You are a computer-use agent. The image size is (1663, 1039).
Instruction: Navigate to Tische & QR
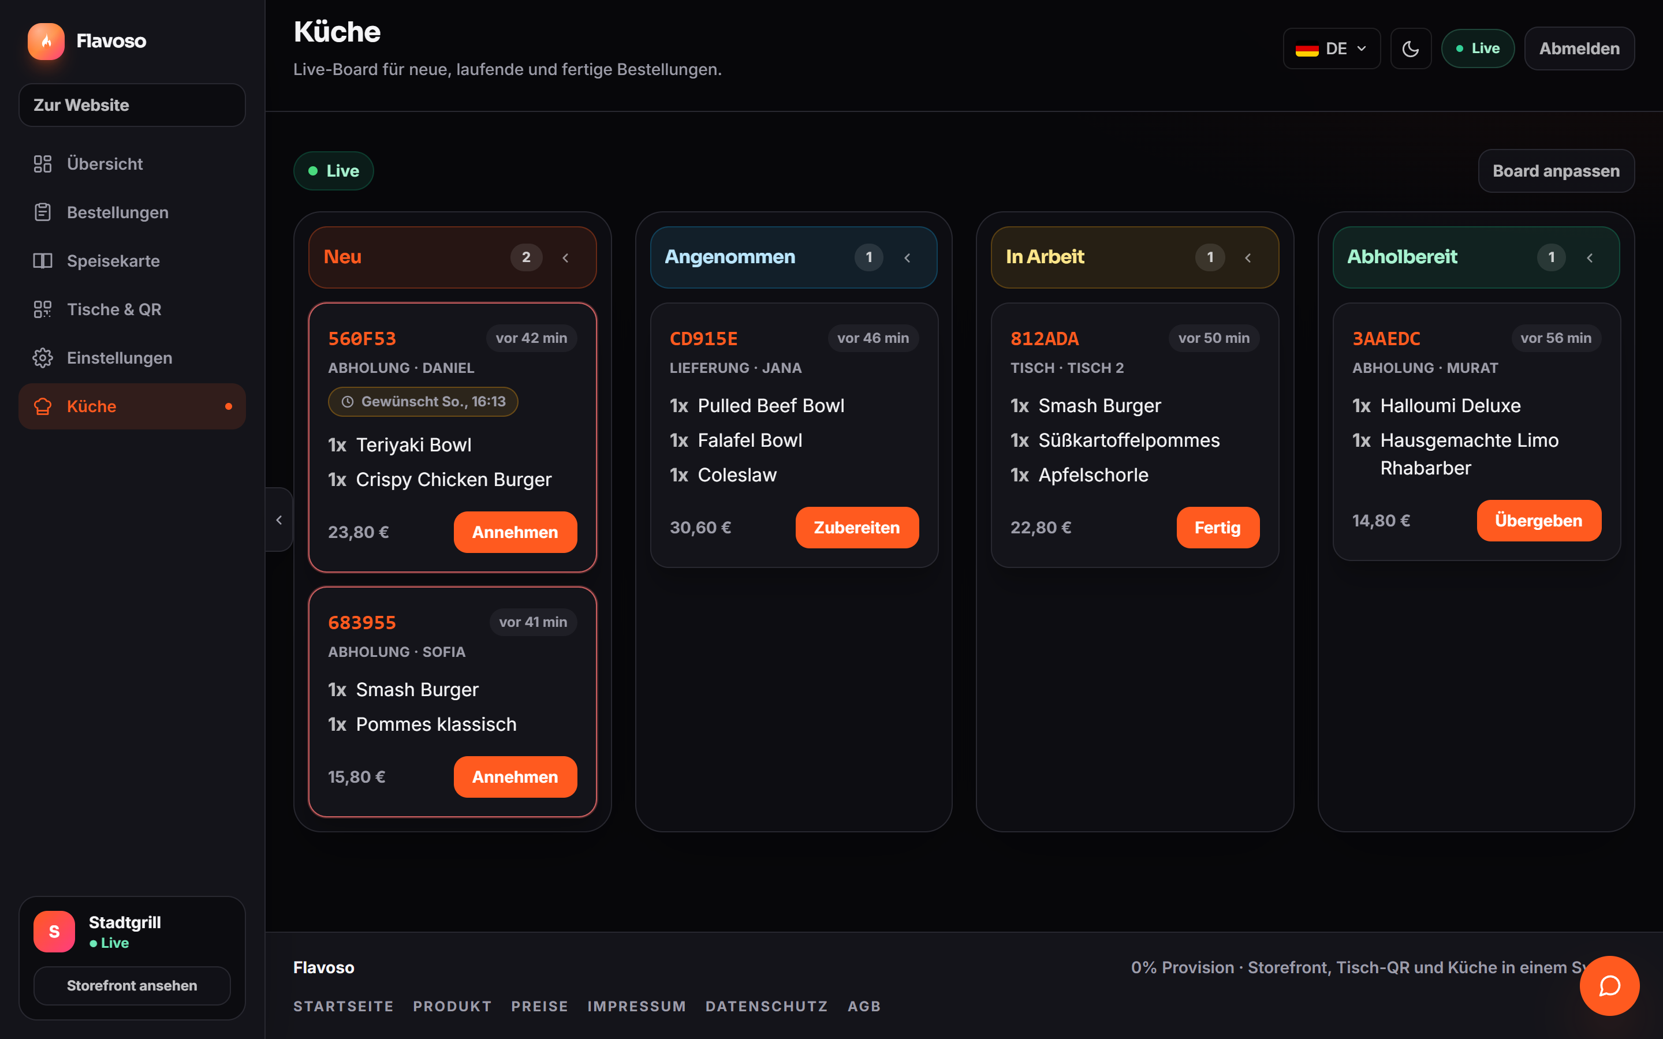(132, 309)
